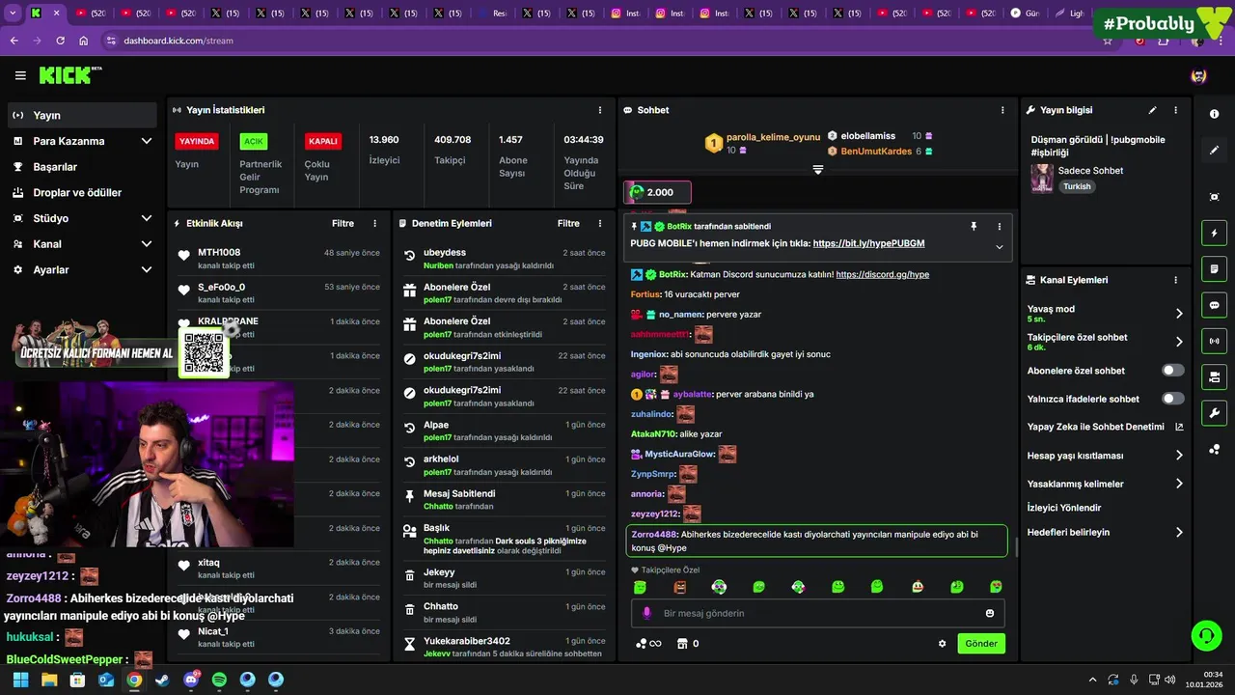The width and height of the screenshot is (1235, 695).
Task: Send the message with the Gönder button
Action: coord(981,644)
